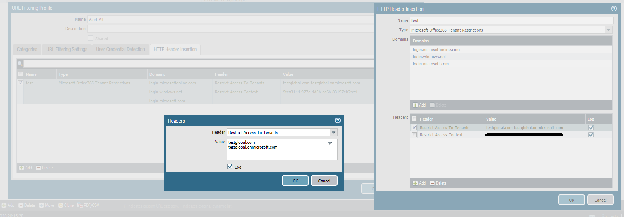Click Name field in HTTP Header Insertion
The height and width of the screenshot is (217, 624).
tap(512, 21)
